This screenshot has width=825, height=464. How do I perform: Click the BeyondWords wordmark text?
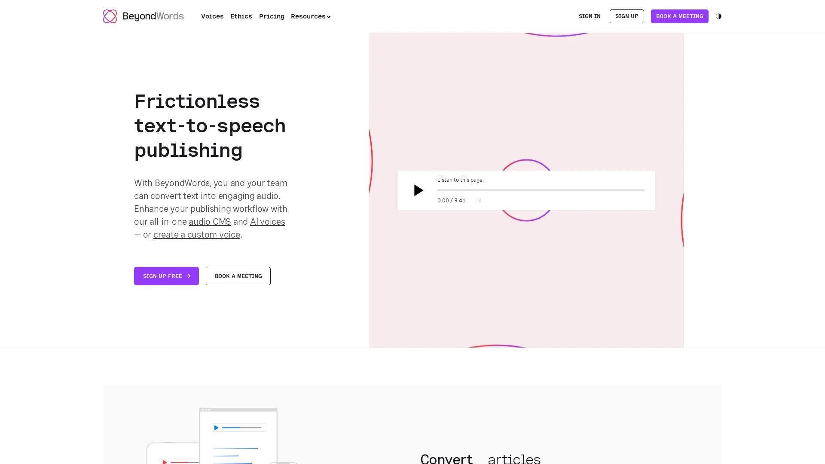[153, 16]
